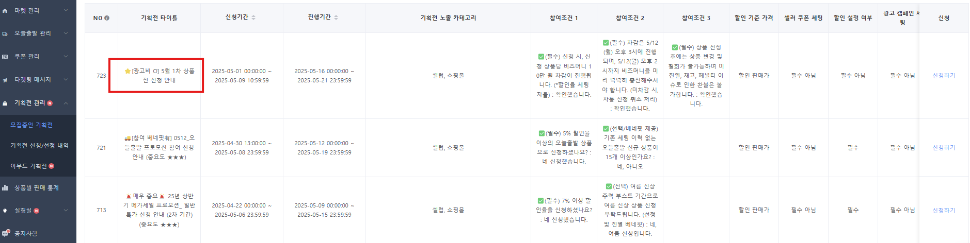Open 기획전 신청/선정 내역 submenu

(x=39, y=146)
